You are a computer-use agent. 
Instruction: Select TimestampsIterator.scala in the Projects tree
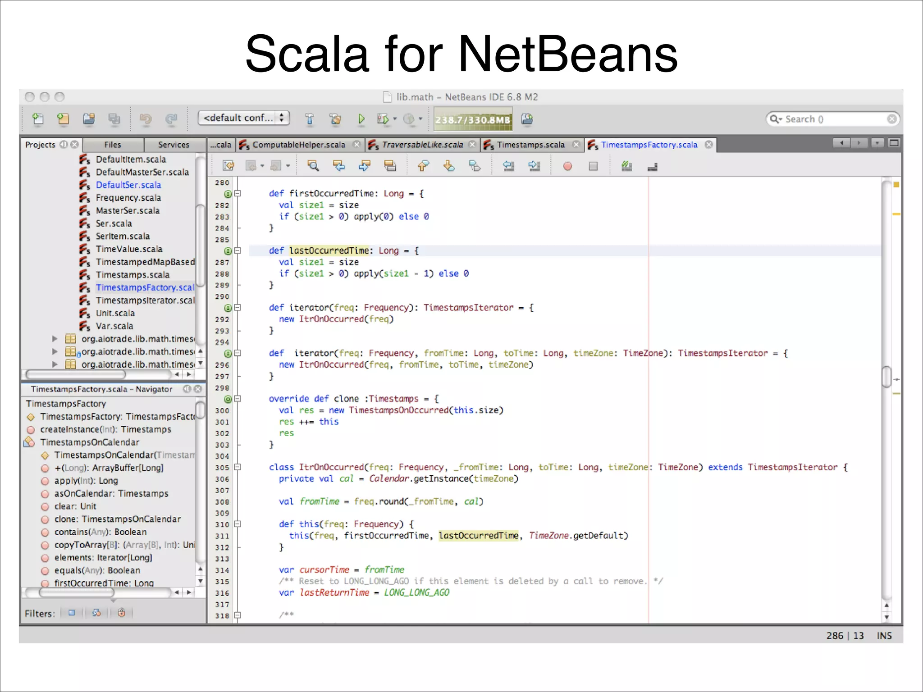[x=145, y=300]
